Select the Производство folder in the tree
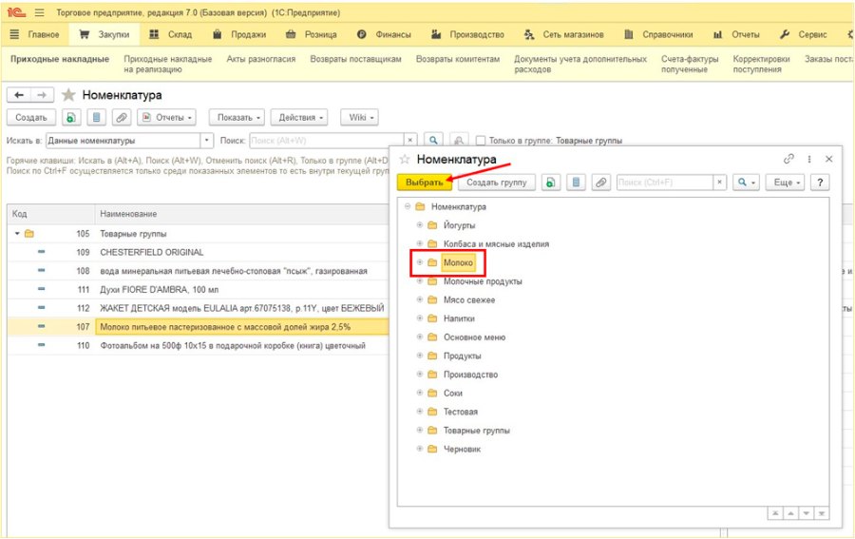 click(470, 375)
